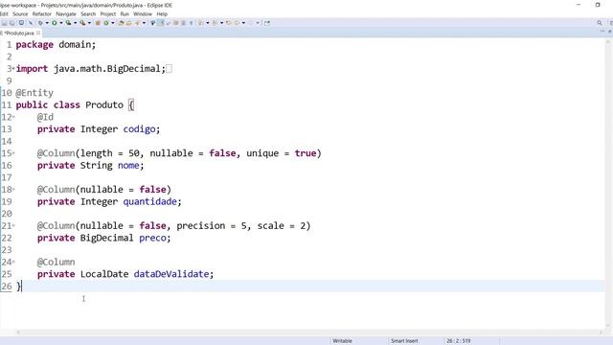The image size is (613, 345).
Task: Click the 26 : 2 : 519 cursor position
Action: tap(458, 341)
